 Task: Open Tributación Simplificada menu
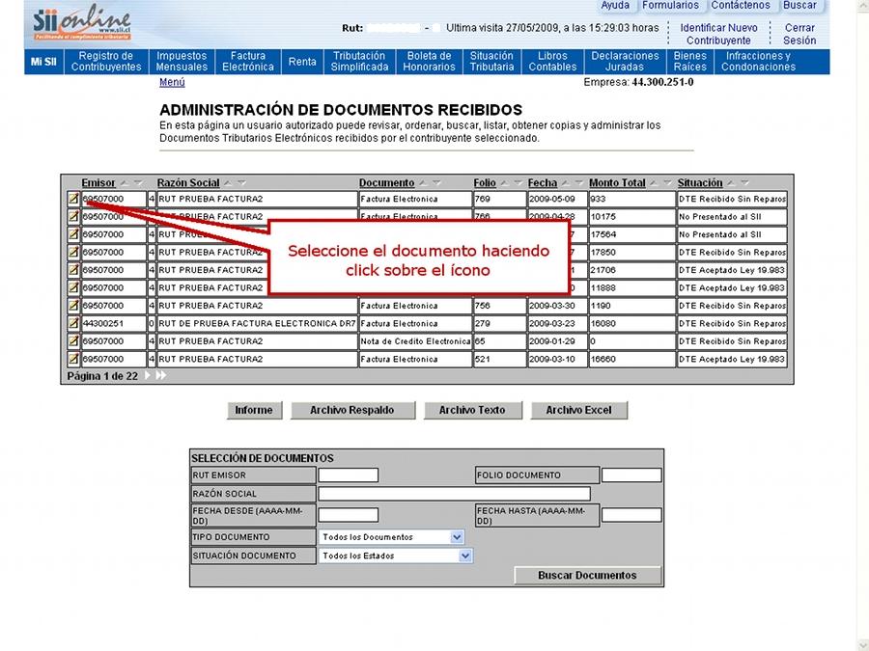tap(359, 62)
